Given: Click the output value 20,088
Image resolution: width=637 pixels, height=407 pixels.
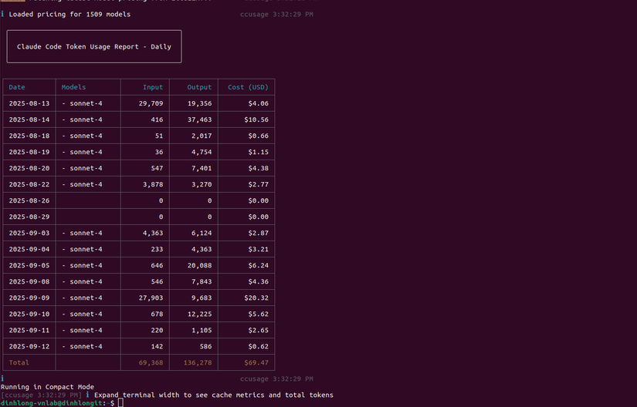Looking at the screenshot, I should (x=199, y=265).
